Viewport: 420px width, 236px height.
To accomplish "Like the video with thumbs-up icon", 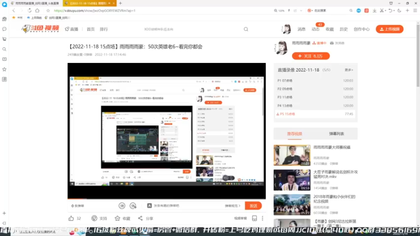I will [x=71, y=218].
